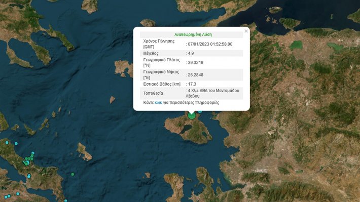The height and width of the screenshot is (202, 360).
Task: Click the longitude value '26.2848'
Action: click(x=196, y=75)
